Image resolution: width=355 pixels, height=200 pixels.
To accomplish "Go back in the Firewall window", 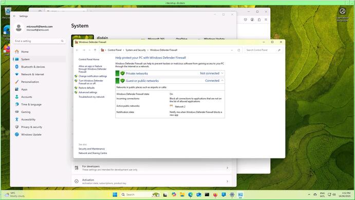I will tap(77, 50).
